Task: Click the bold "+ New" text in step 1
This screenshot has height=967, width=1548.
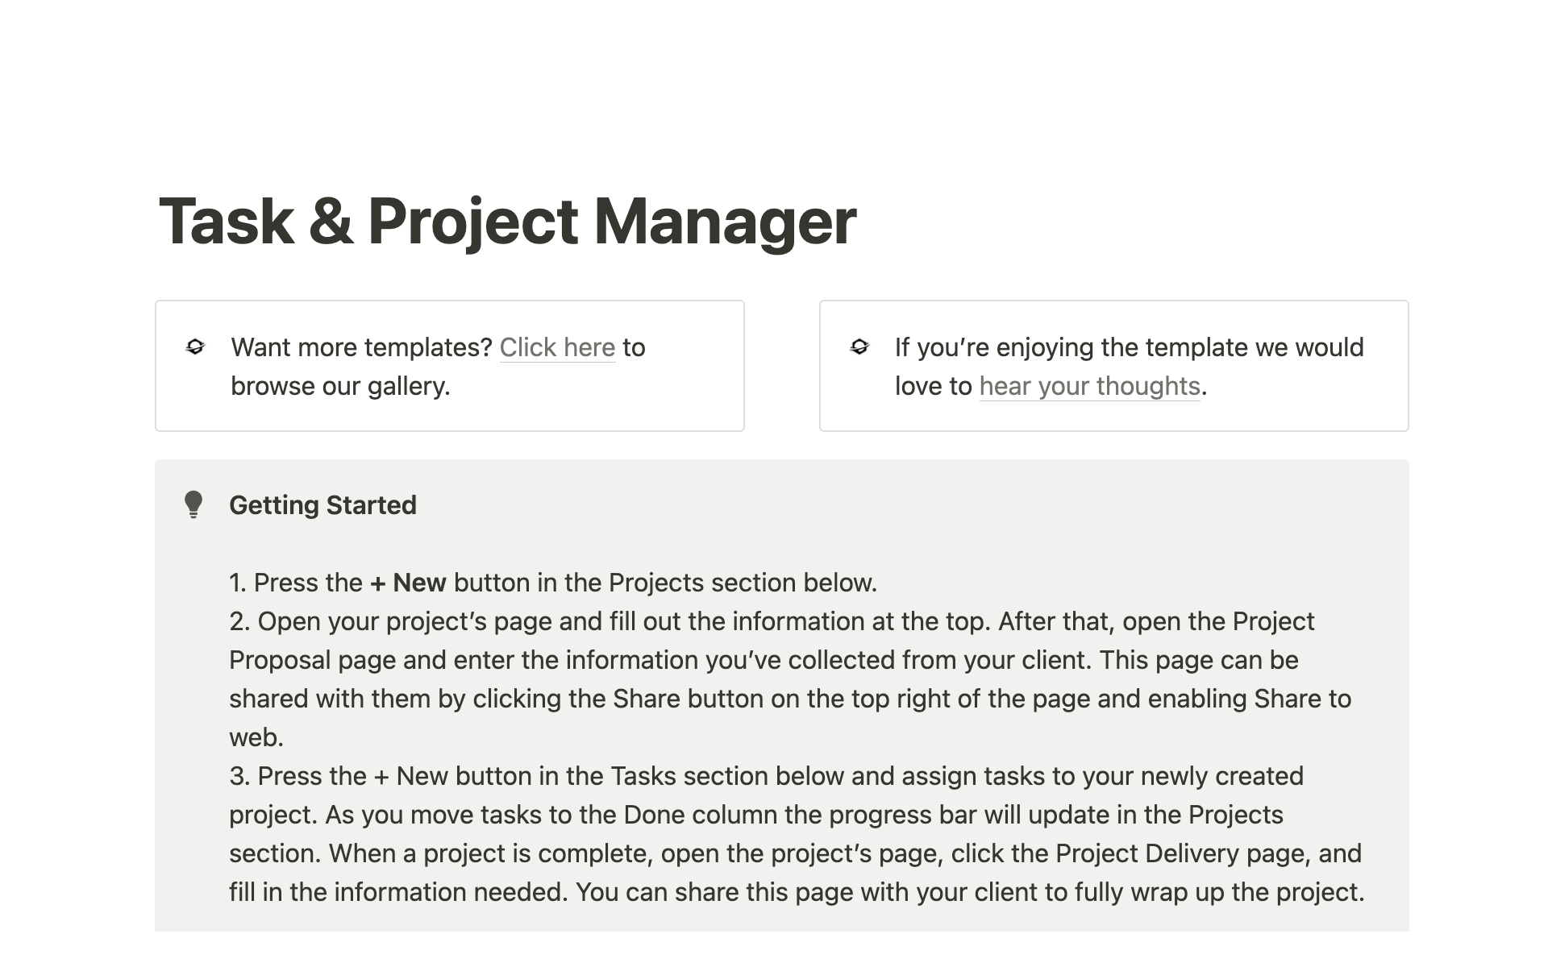Action: point(408,583)
